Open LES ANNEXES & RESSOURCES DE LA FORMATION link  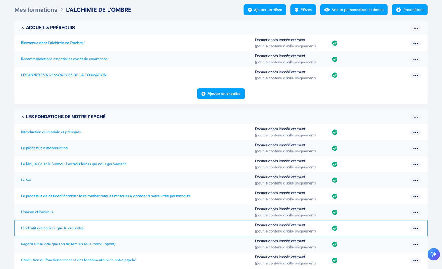[x=64, y=75]
